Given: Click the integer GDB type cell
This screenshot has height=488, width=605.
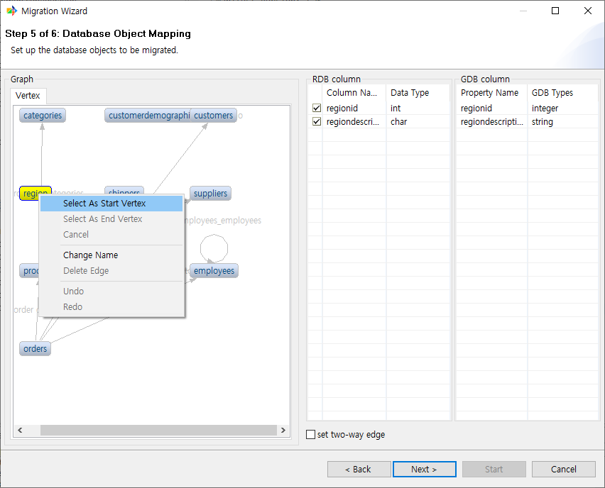Looking at the screenshot, I should point(545,109).
